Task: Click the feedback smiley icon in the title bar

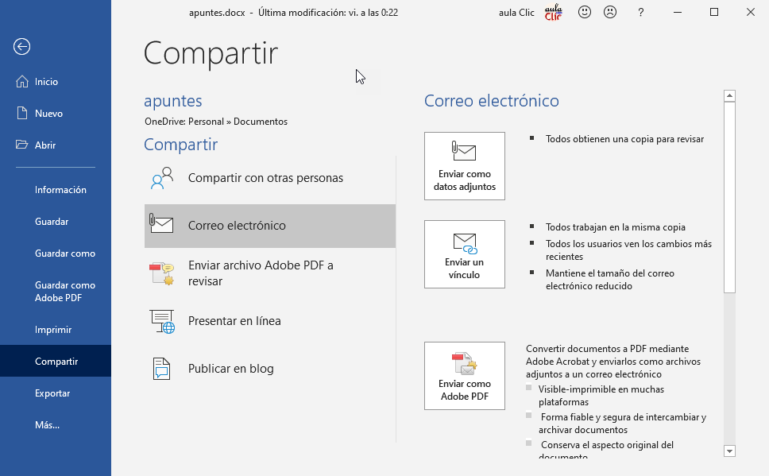Action: click(585, 12)
